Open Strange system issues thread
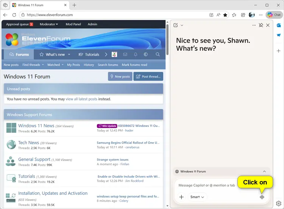The height and width of the screenshot is (209, 284). [x=112, y=159]
